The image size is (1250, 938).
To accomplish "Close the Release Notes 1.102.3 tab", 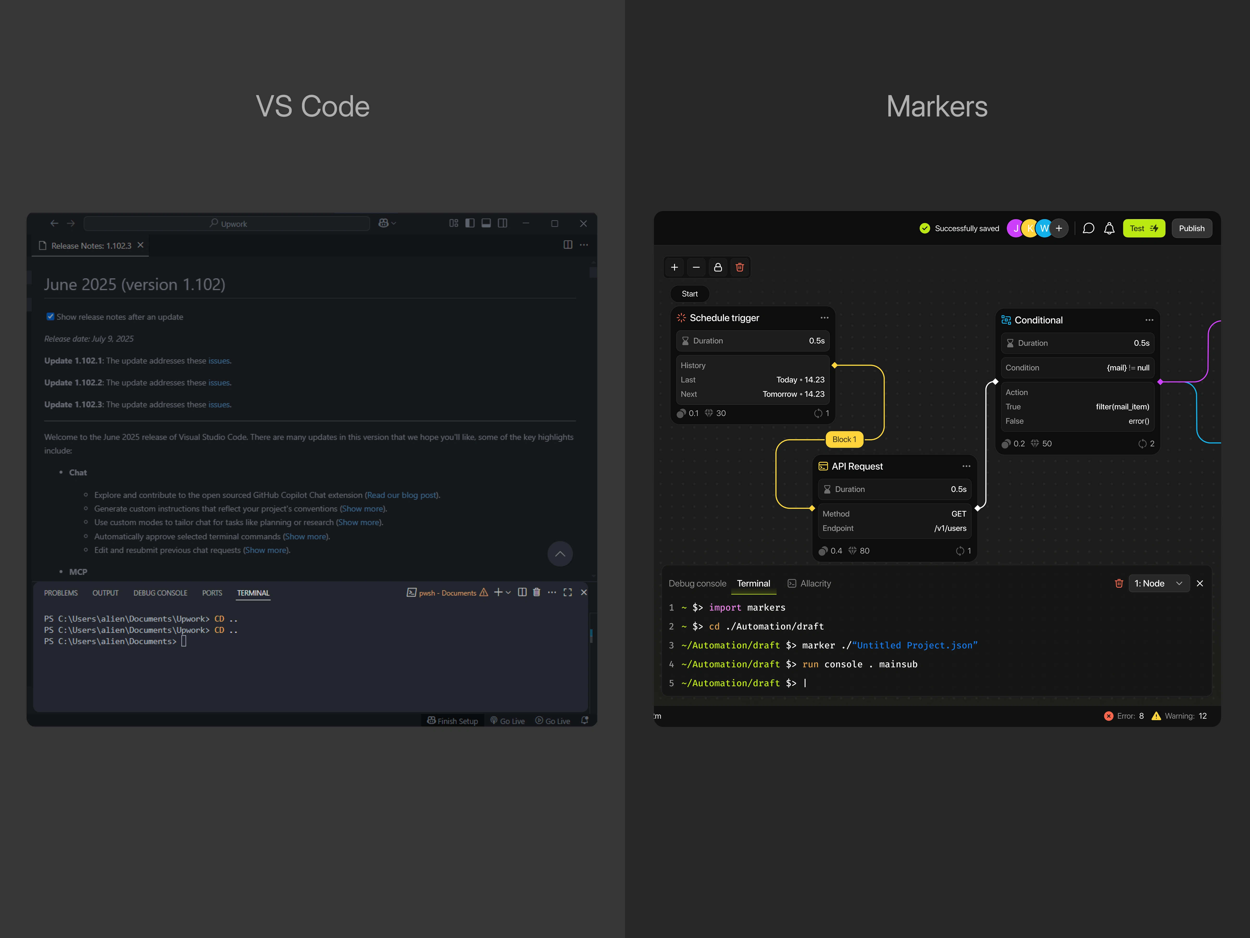I will coord(141,245).
